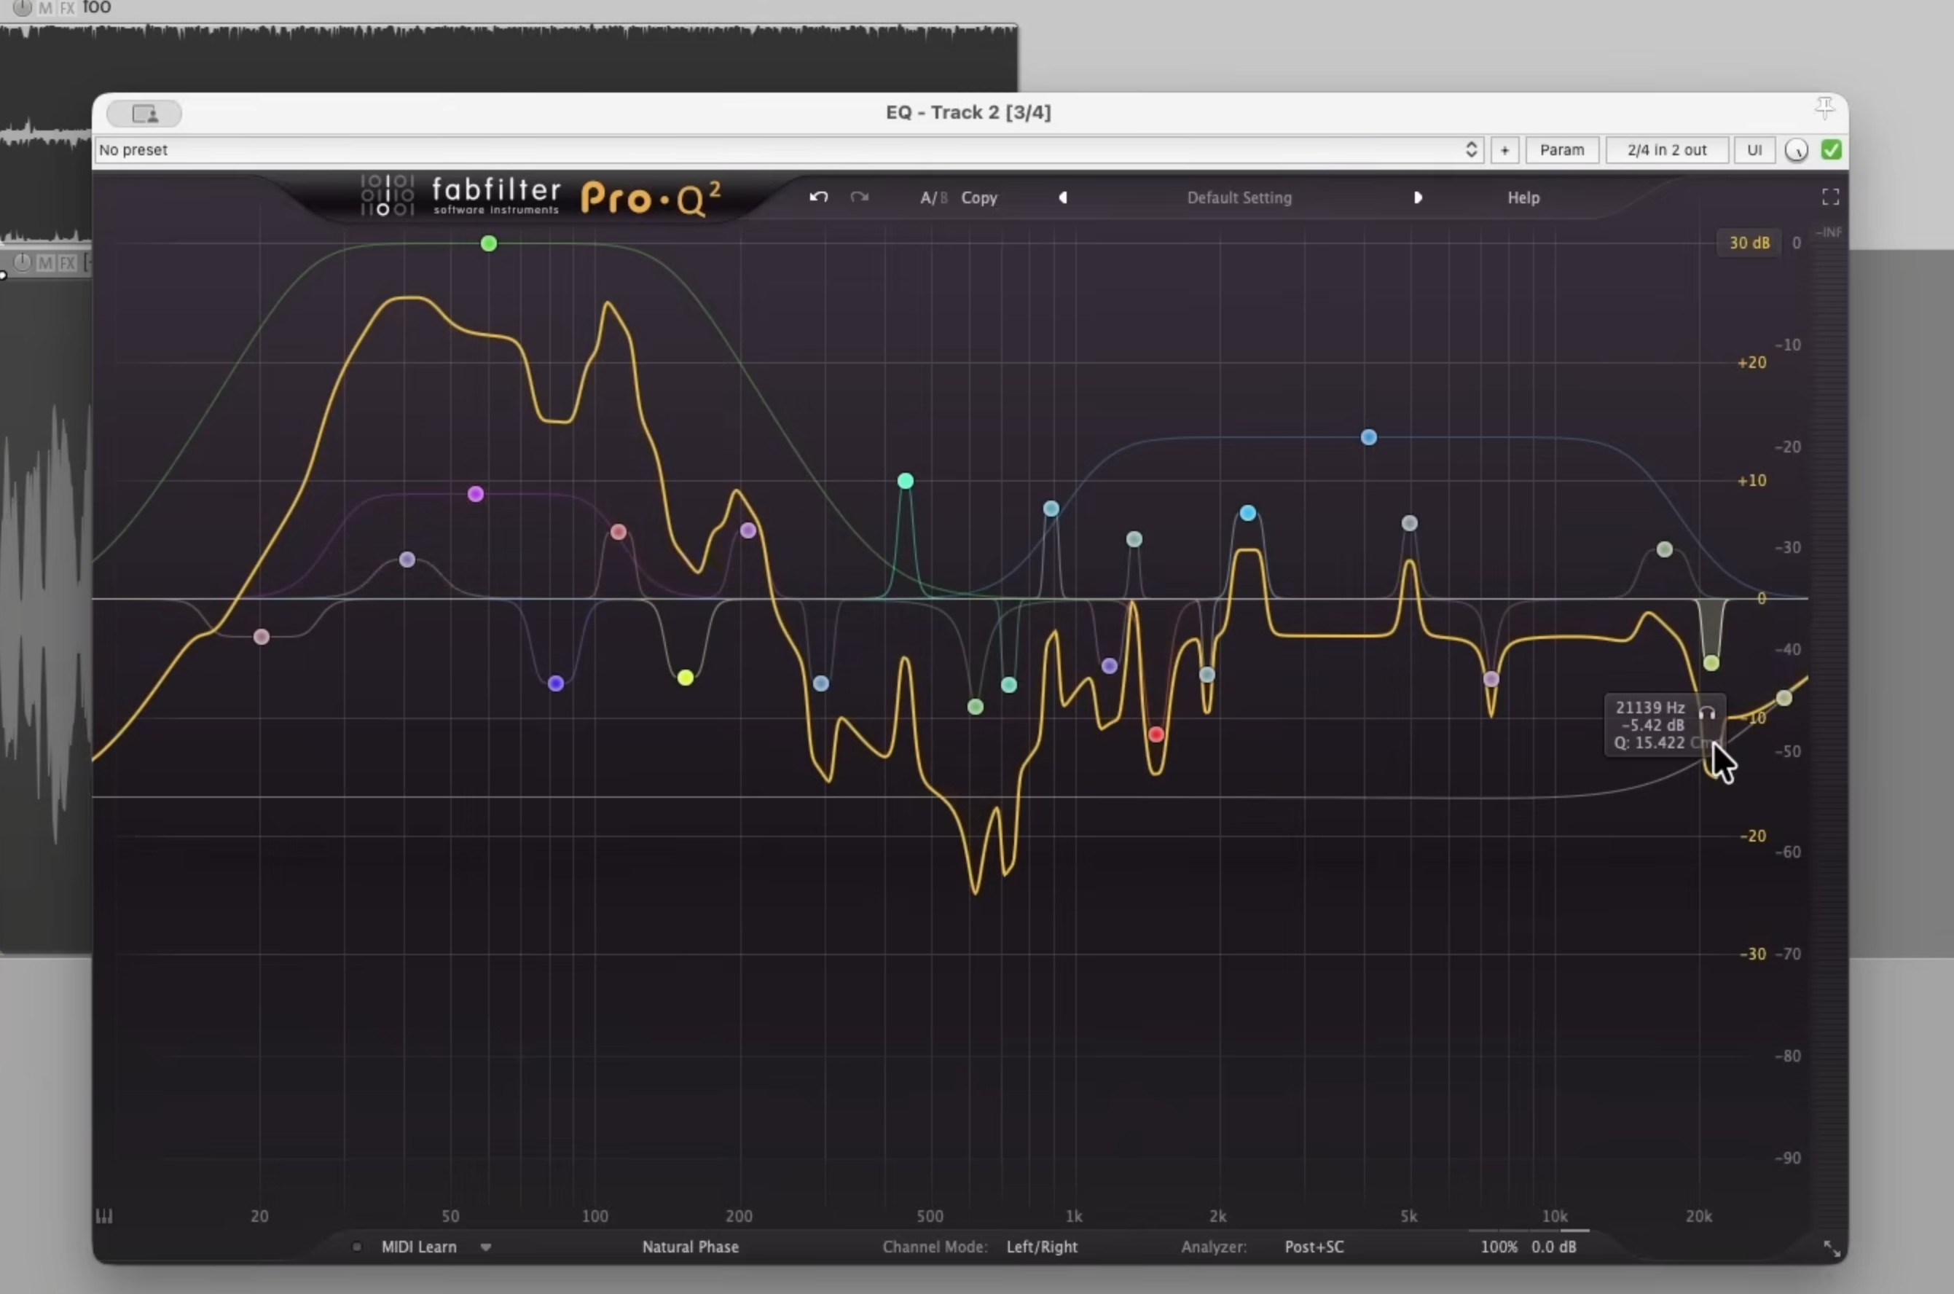Mute the foo track with M button

click(x=44, y=8)
